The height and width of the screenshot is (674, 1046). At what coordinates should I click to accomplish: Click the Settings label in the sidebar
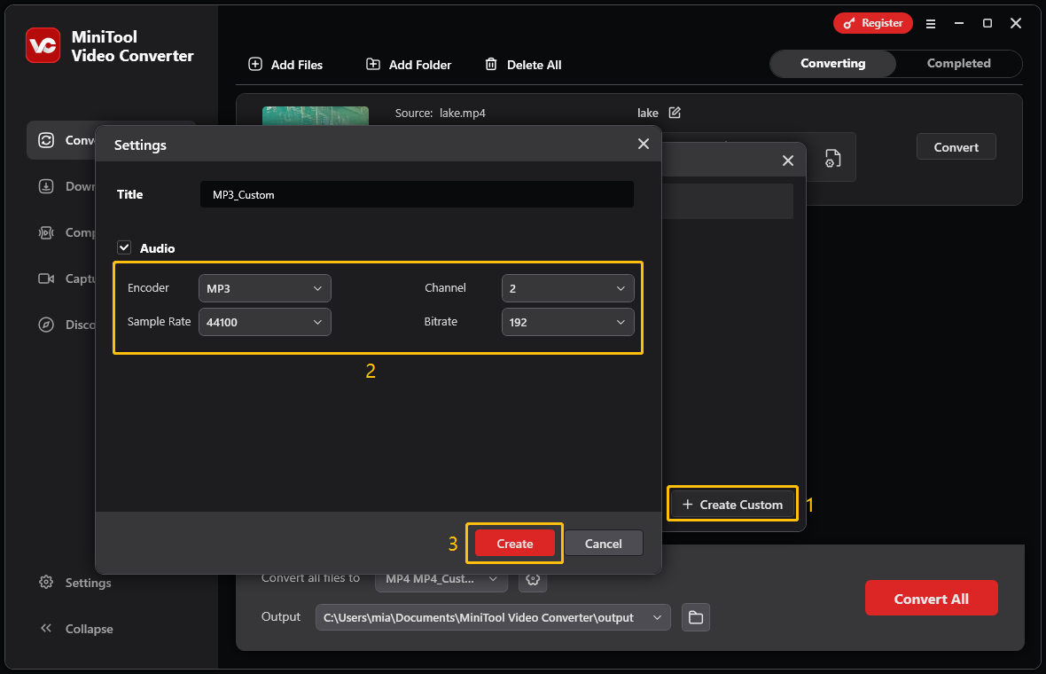(88, 583)
